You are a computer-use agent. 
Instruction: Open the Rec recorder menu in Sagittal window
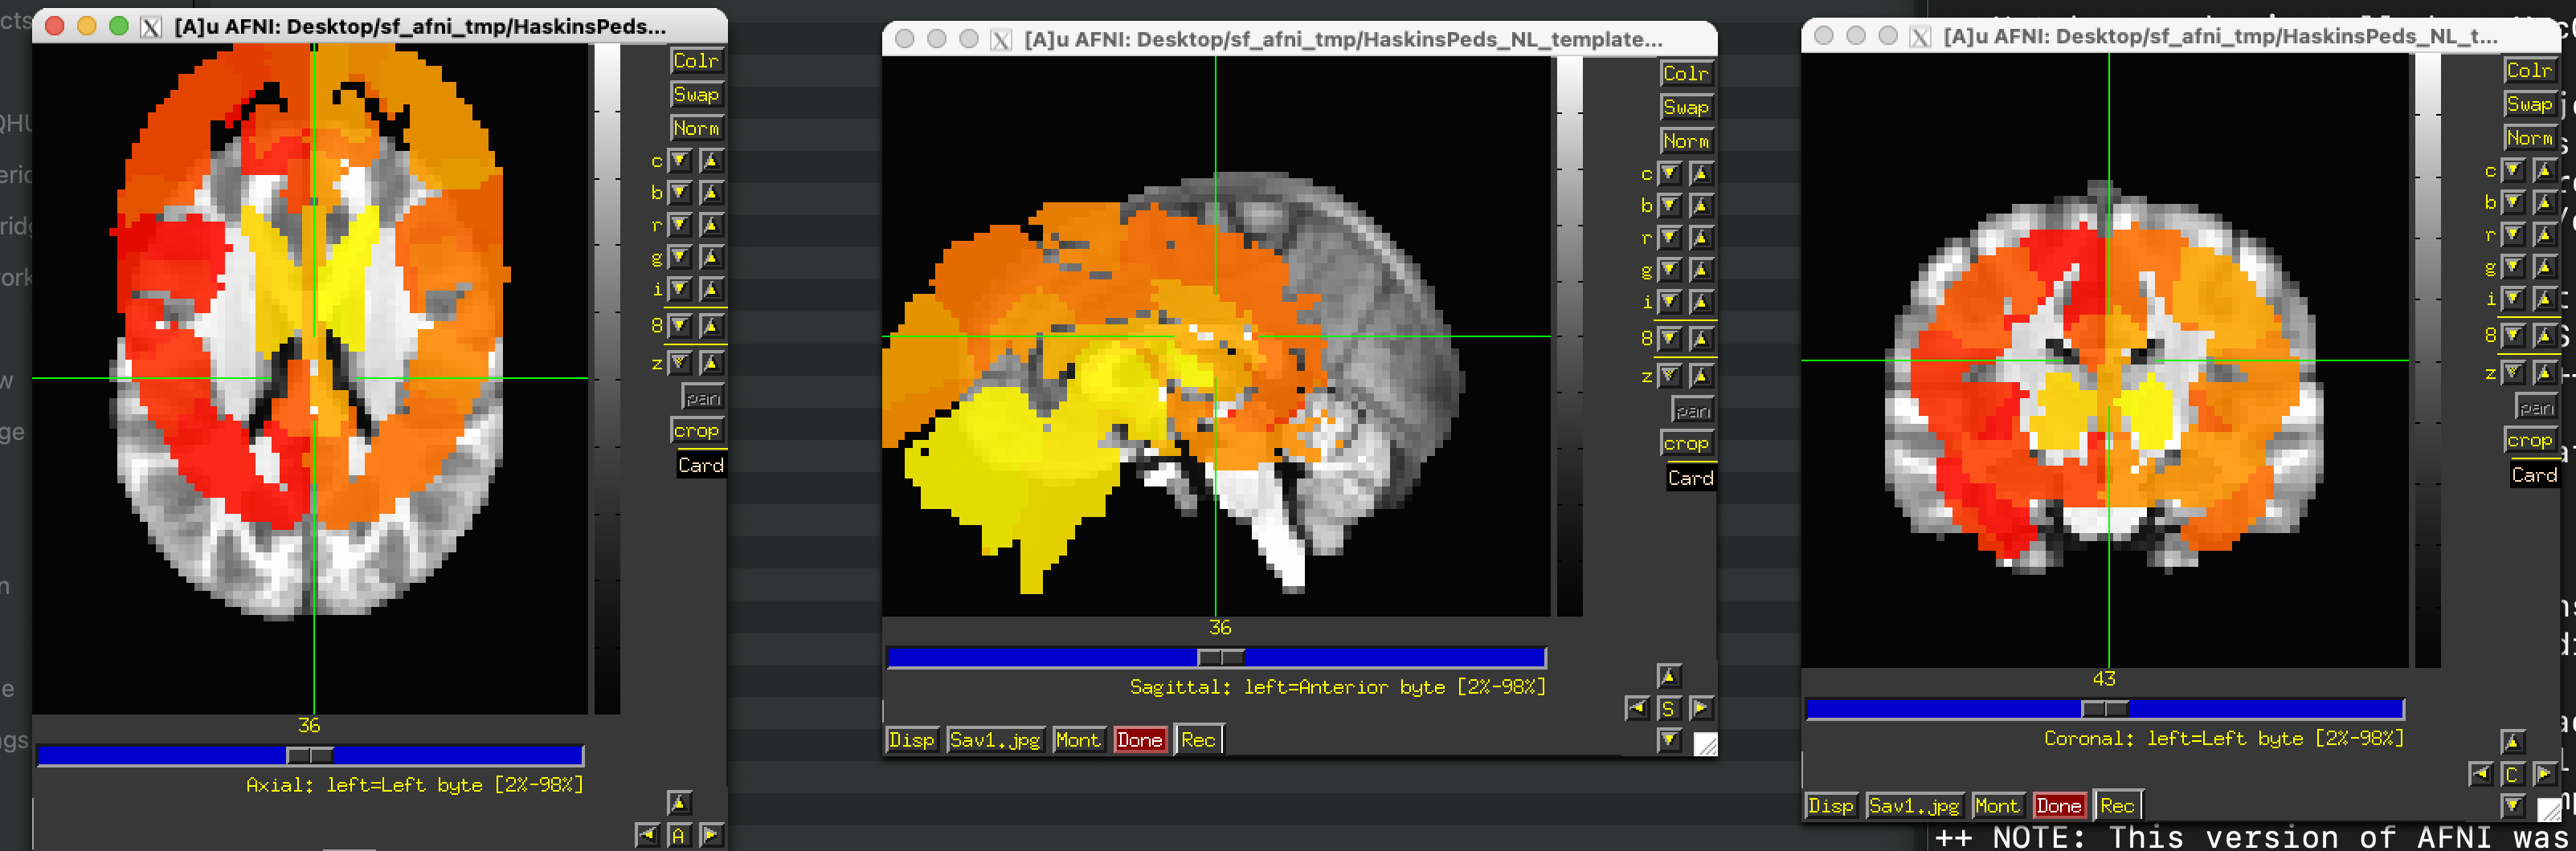[1197, 740]
